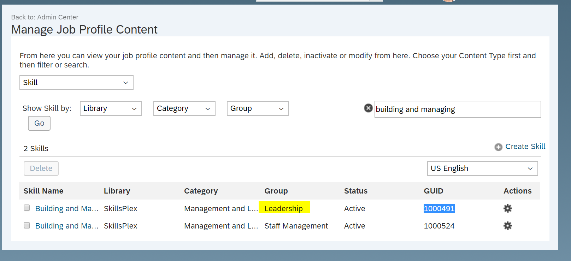The width and height of the screenshot is (571, 261).
Task: Click the Delete button
Action: (x=41, y=168)
